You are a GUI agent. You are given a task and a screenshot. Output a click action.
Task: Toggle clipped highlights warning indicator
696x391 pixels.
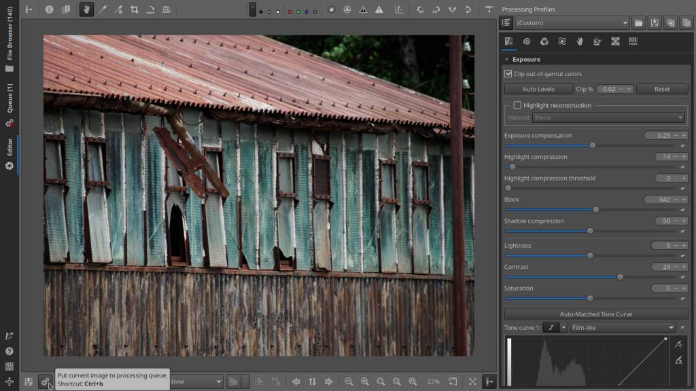click(x=379, y=10)
